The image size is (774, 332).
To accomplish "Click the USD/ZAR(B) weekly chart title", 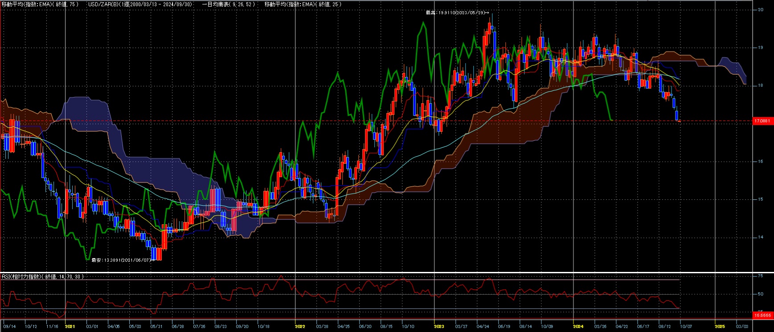I will pos(140,4).
